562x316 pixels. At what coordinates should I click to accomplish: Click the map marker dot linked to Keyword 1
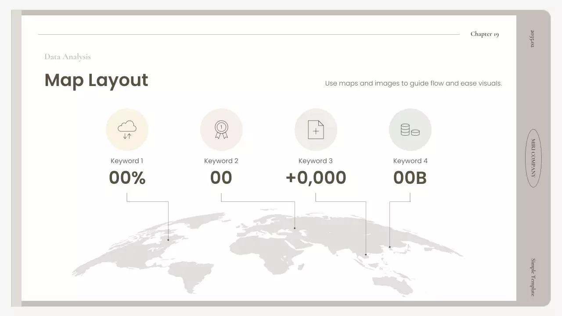tap(168, 240)
